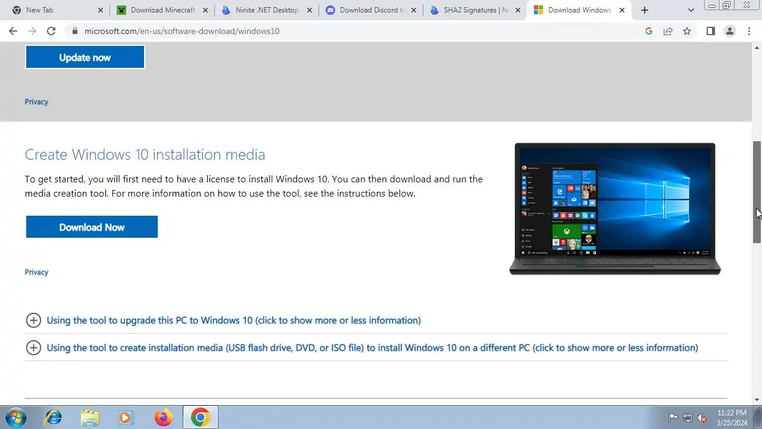The width and height of the screenshot is (762, 429).
Task: Click the Update now button
Action: click(85, 57)
